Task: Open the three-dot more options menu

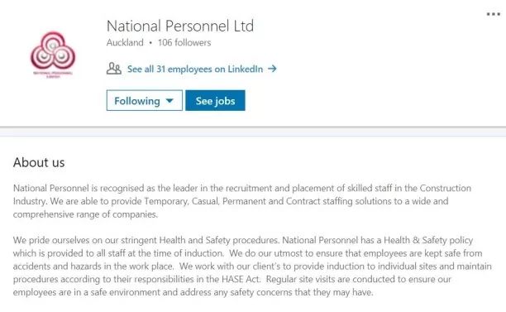Action: click(494, 14)
